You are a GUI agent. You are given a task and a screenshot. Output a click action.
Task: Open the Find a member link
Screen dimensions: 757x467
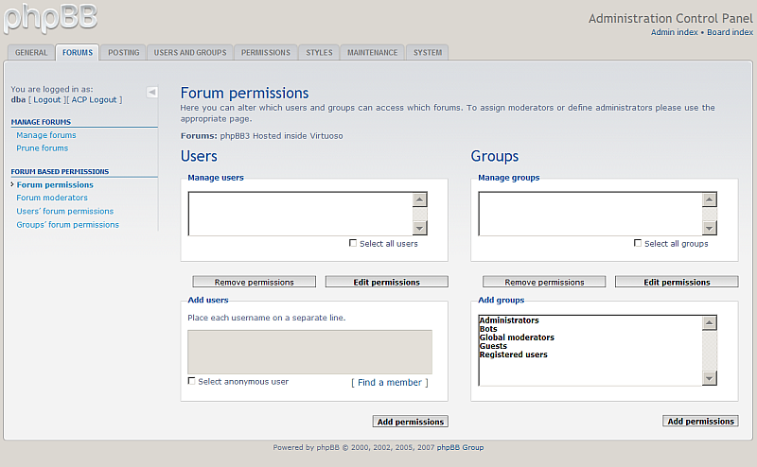point(389,382)
